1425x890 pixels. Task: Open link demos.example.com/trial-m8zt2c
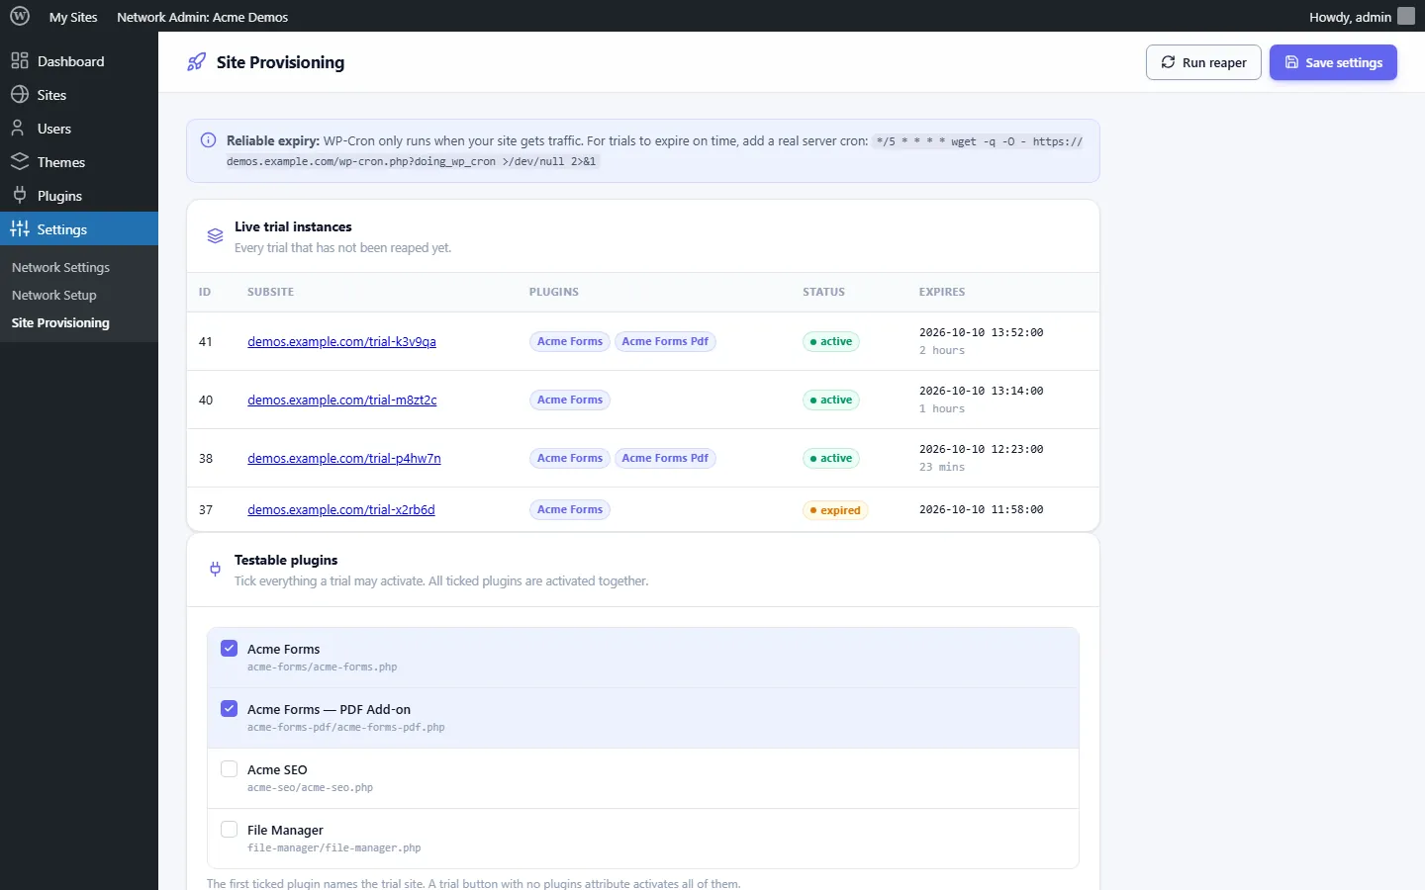coord(342,400)
